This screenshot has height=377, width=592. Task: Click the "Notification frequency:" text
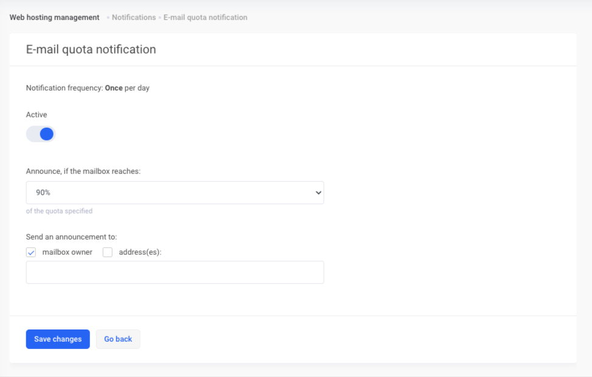click(x=64, y=88)
